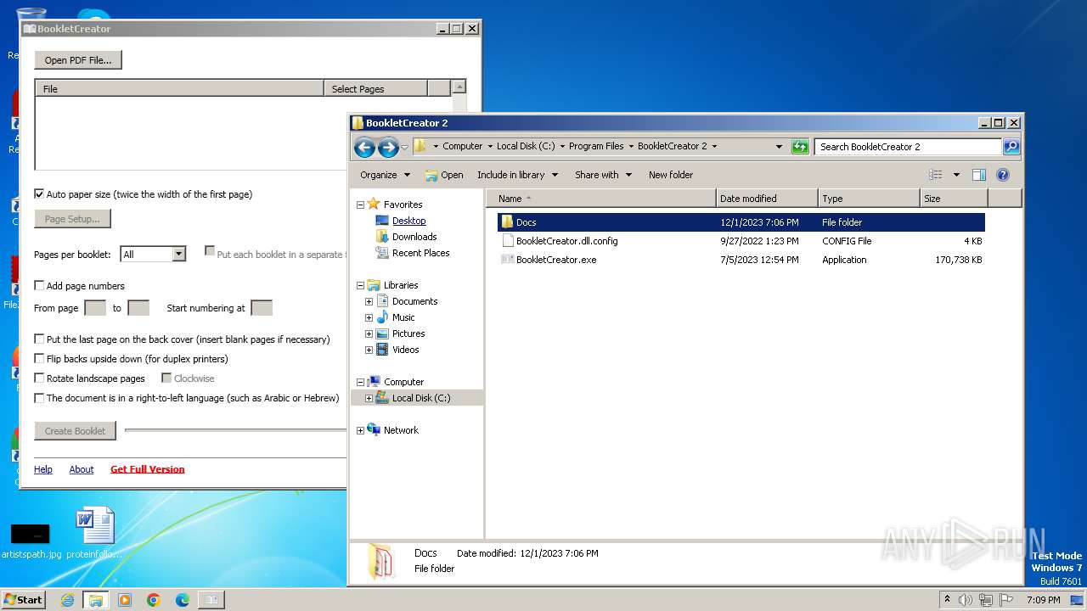
Task: Click Get Full Version link
Action: [x=148, y=469]
